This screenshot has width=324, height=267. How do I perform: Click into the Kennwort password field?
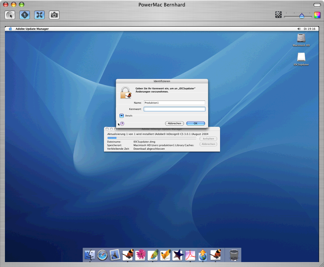point(175,109)
